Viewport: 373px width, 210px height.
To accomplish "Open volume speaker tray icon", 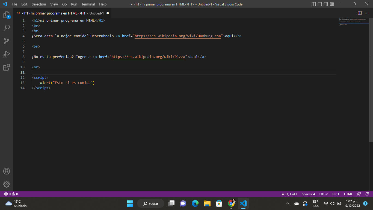I will point(332,203).
